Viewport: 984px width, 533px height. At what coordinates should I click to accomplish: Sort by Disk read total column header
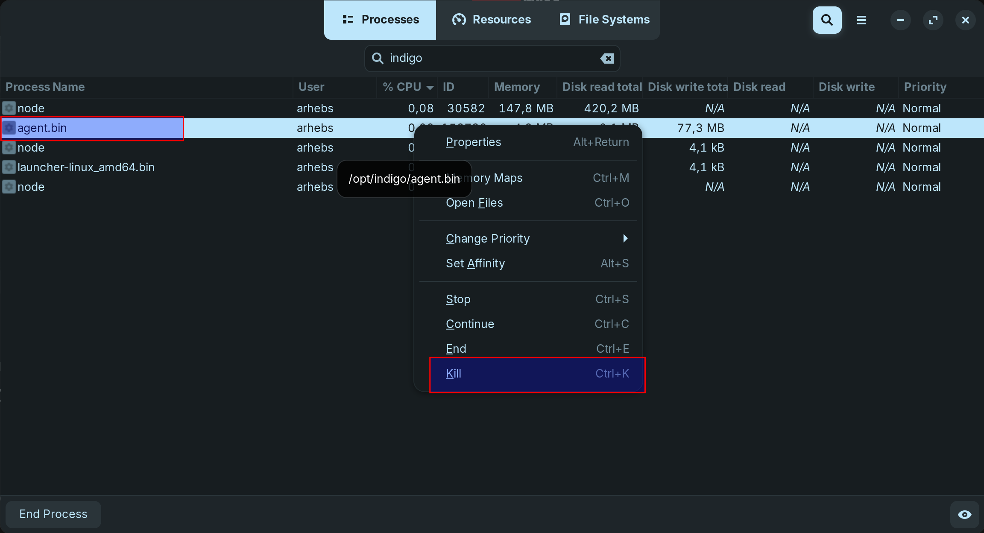(600, 87)
